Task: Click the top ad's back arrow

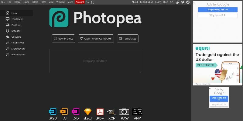Action: 194,3
